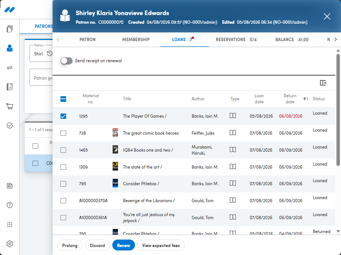Screen dimensions: 341x255
Task: Click the patron avatar icon in header
Action: pos(65,15)
